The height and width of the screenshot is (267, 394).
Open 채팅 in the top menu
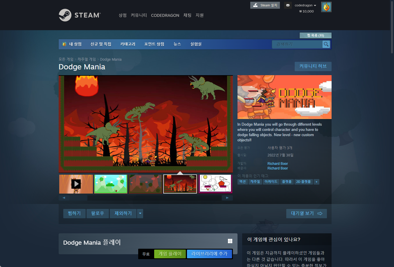(x=187, y=15)
